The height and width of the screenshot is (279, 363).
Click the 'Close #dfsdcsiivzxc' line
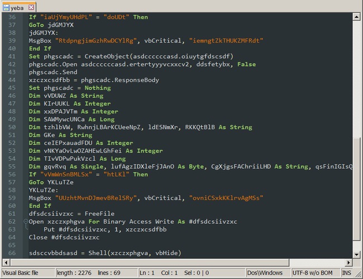click(x=64, y=237)
